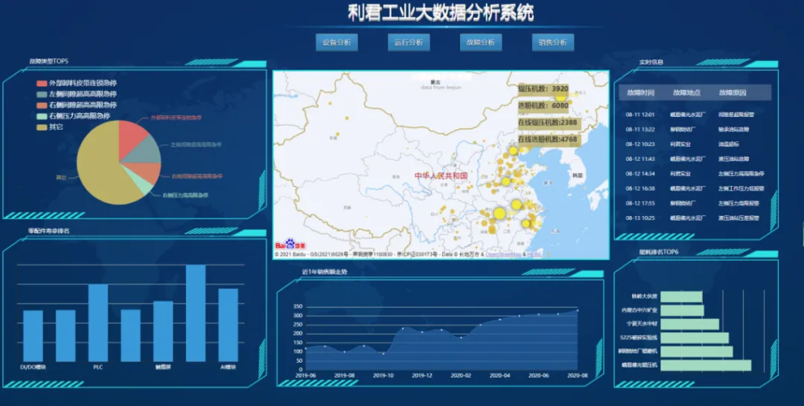Click the OpenStreetMap link below the map
The height and width of the screenshot is (406, 804).
[x=504, y=254]
